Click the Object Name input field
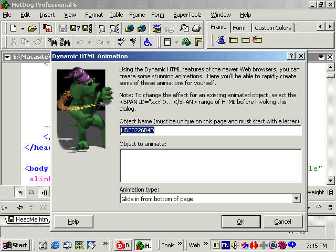This screenshot has height=252, width=336. (x=211, y=130)
